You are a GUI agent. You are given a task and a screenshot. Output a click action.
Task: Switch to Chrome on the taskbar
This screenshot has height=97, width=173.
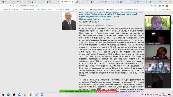31,95
